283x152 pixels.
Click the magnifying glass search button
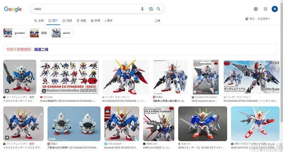[158, 9]
